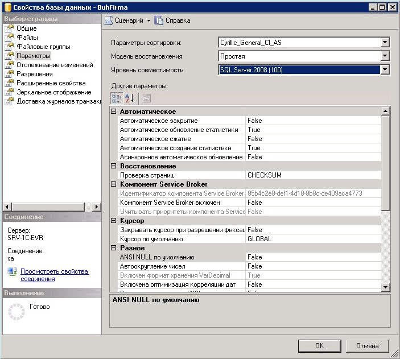Click the Общие page icon
The width and height of the screenshot is (400, 359).
pyautogui.click(x=9, y=28)
